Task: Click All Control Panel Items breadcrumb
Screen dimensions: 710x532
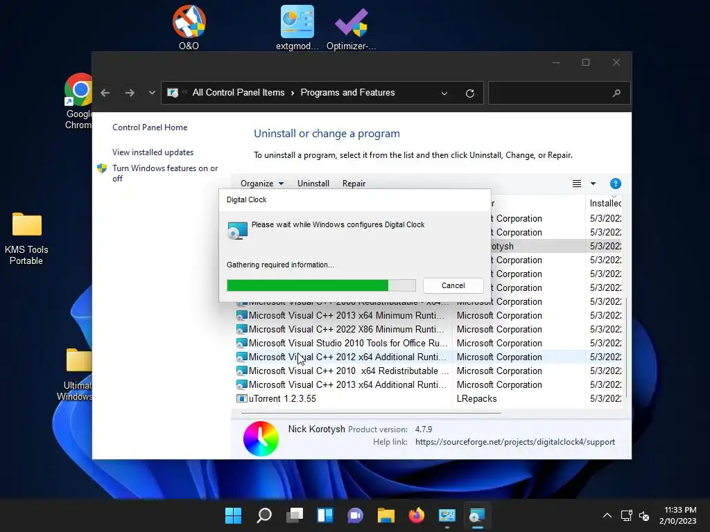Action: 239,92
